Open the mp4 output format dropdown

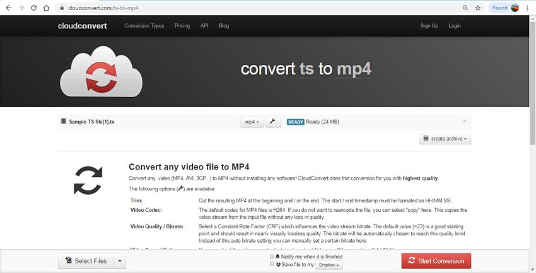click(252, 122)
